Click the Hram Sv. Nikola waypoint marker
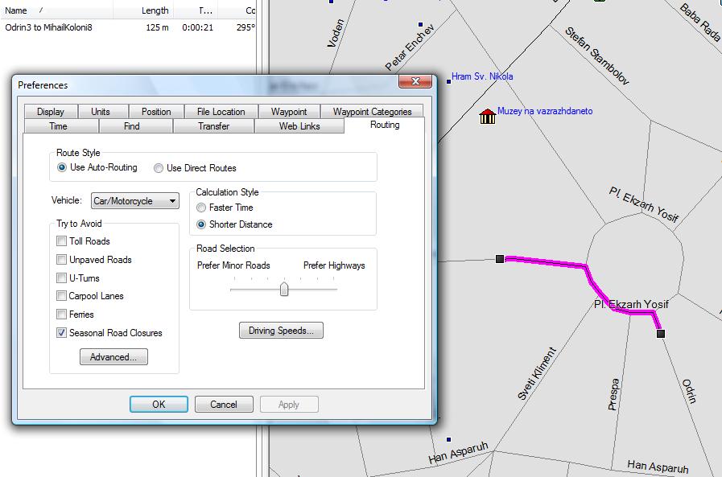This screenshot has height=477, width=722. [x=448, y=80]
